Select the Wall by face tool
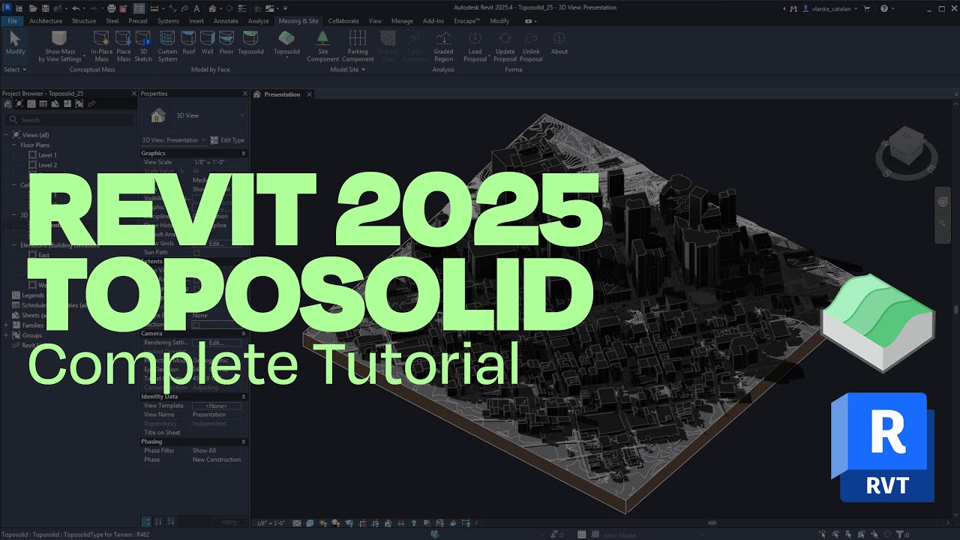 (x=208, y=43)
